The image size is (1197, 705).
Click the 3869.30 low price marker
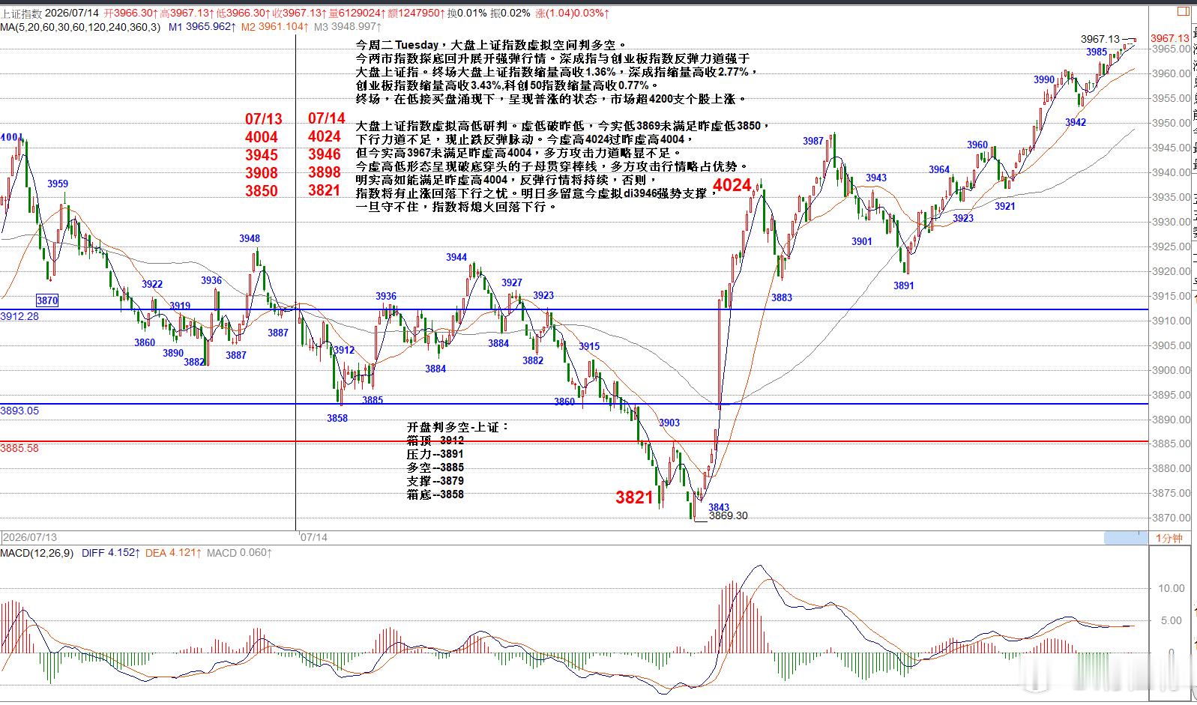(728, 515)
